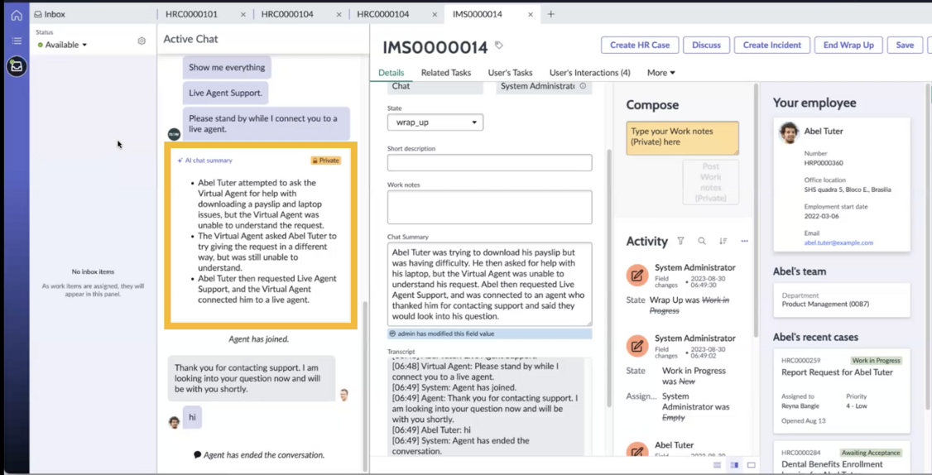Add a new tab with plus icon
Image resolution: width=932 pixels, height=475 pixels.
pos(551,14)
